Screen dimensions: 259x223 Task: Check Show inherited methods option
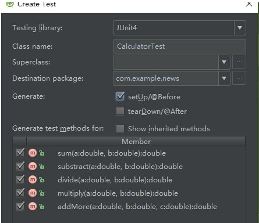[120, 128]
